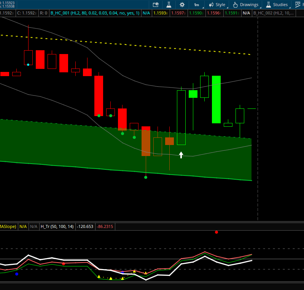Click the red -86.2315 lower study value
The image size is (304, 290).
pos(105,226)
